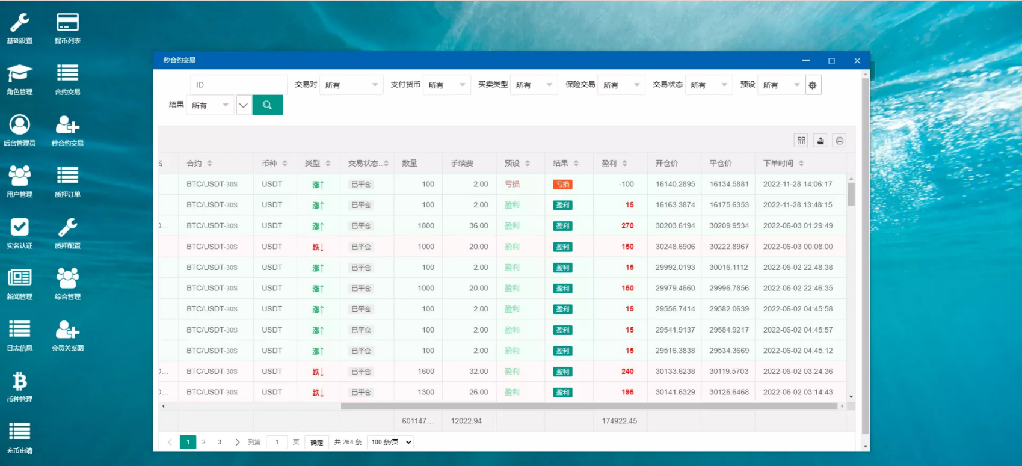Click the print icon above table

(x=839, y=141)
